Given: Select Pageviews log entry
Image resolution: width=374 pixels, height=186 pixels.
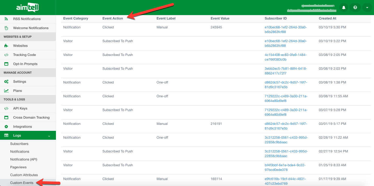Looking at the screenshot, I should click(x=18, y=167).
